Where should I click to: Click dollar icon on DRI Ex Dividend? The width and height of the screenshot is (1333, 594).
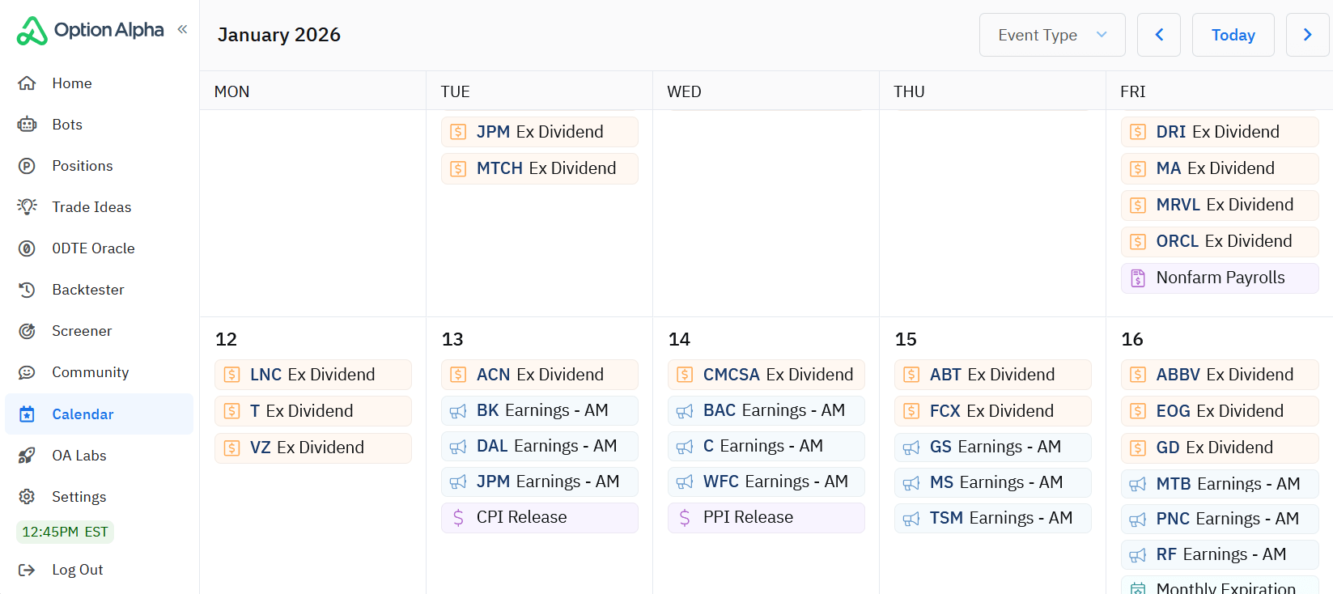(1138, 132)
